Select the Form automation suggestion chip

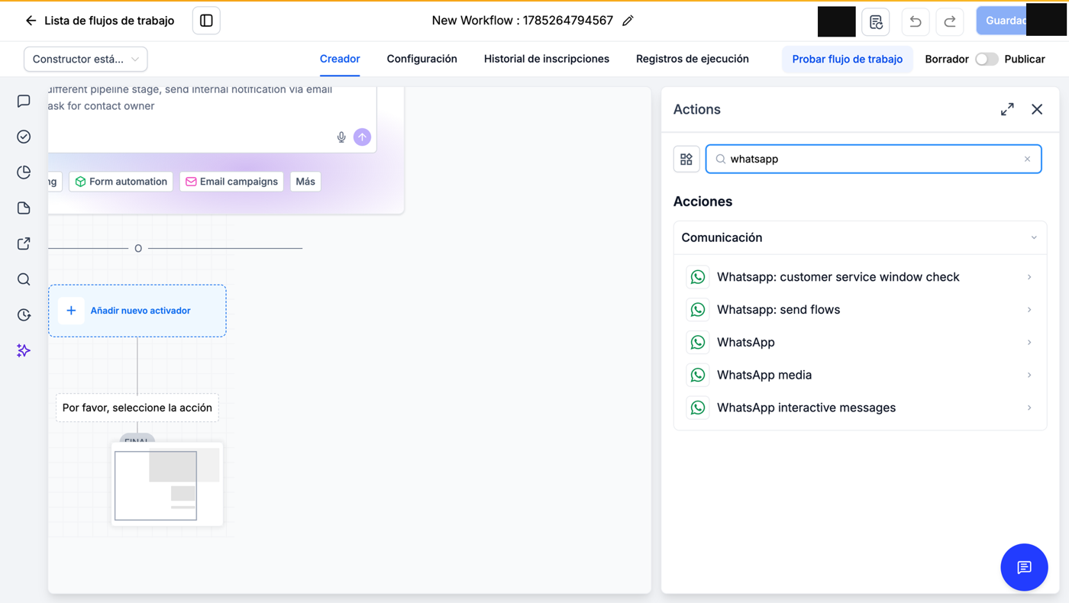(121, 182)
